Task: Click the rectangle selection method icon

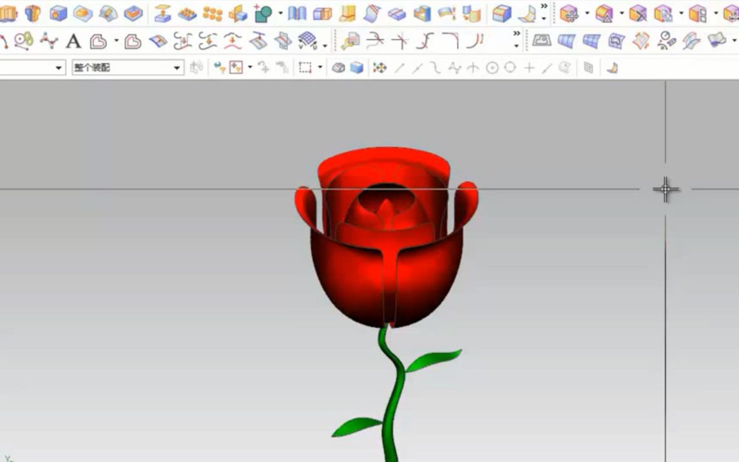Action: [305, 68]
